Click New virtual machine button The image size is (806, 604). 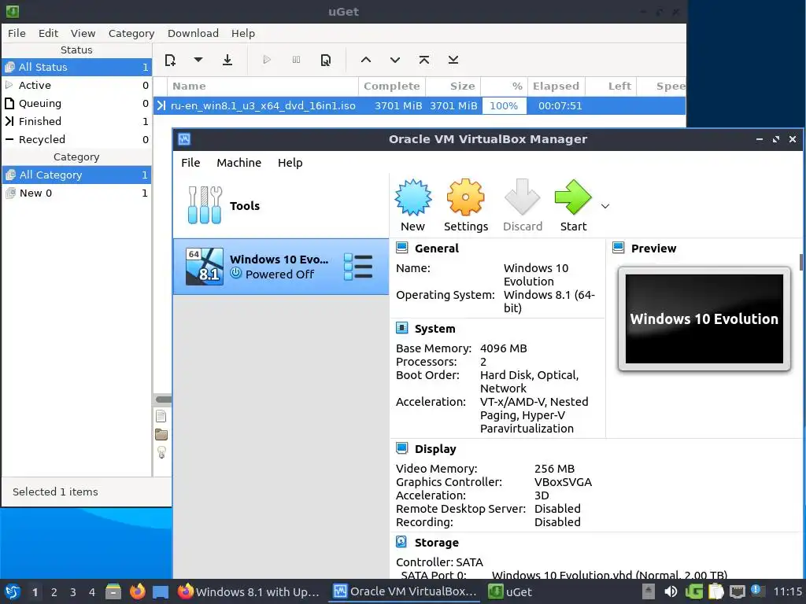412,206
